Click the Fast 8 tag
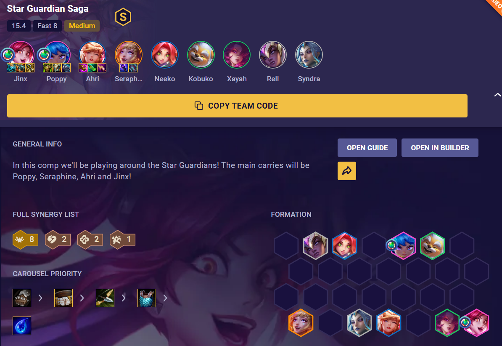 (x=48, y=26)
